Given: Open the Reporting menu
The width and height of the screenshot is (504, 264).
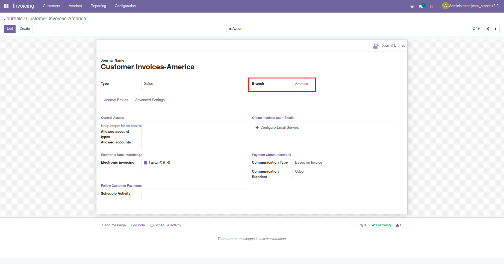Looking at the screenshot, I should 98,6.
